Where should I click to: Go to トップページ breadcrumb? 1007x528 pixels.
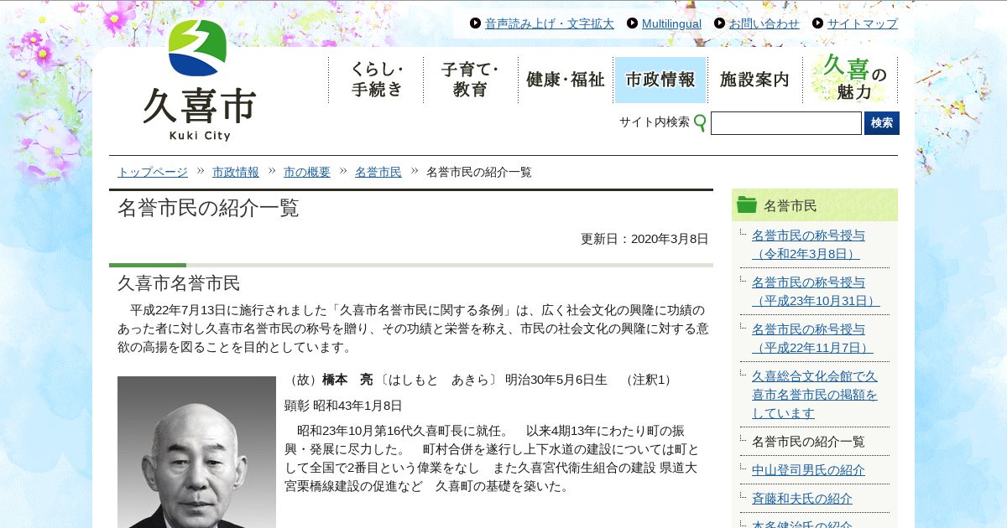point(153,172)
